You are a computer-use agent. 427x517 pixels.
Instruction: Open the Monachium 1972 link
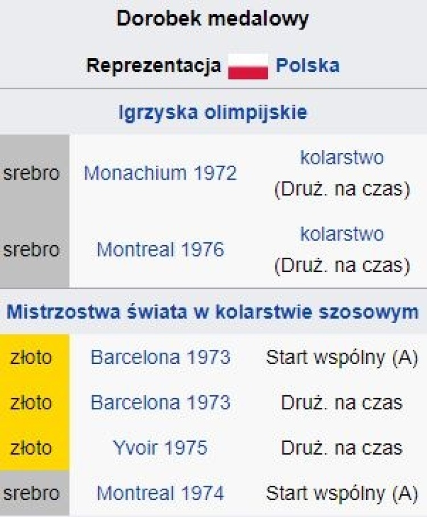[161, 173]
